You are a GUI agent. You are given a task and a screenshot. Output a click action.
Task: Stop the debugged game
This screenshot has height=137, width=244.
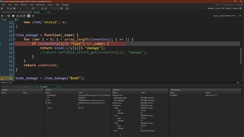[x=13, y=16]
